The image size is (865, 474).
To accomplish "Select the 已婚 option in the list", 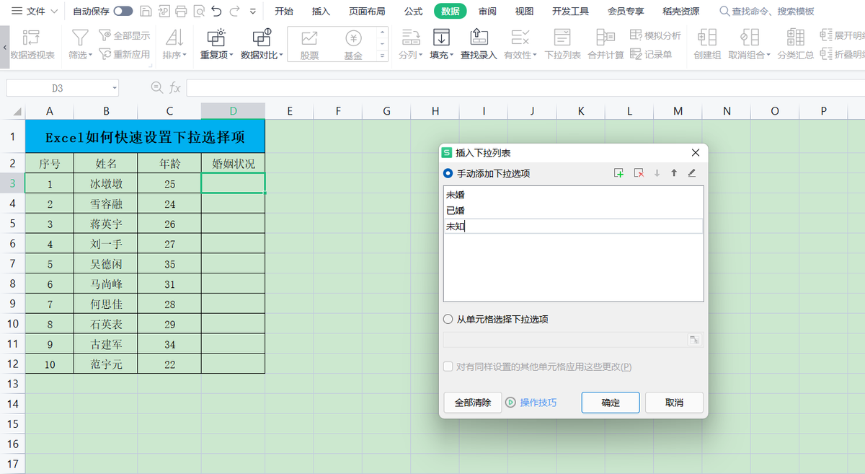I will [x=573, y=211].
